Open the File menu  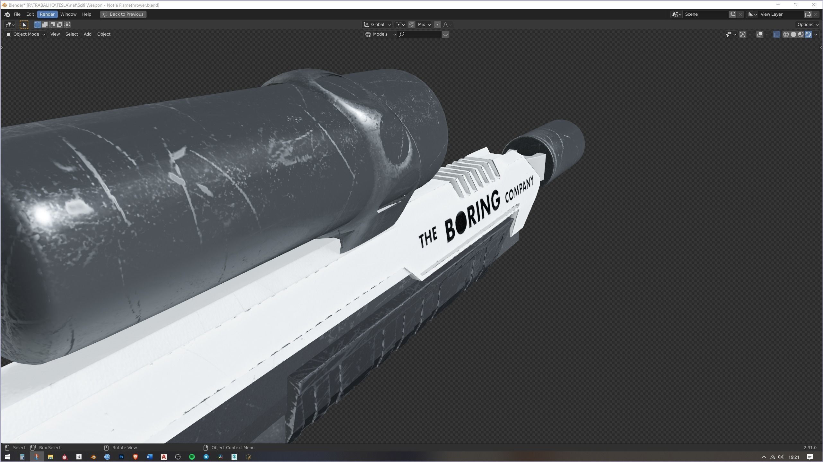[17, 14]
